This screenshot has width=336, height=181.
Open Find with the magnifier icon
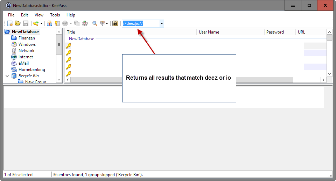click(x=94, y=24)
